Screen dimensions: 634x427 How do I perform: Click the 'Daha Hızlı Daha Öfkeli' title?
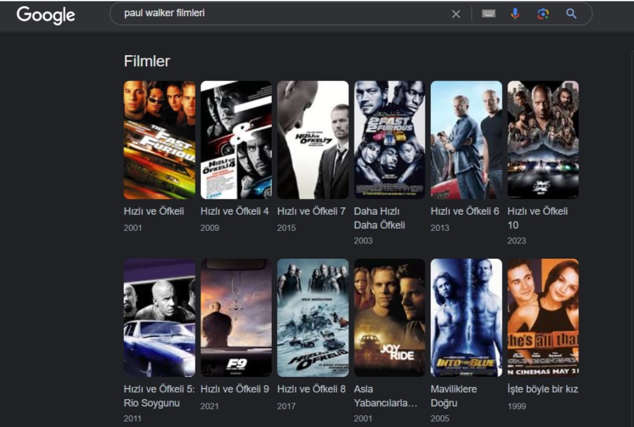coord(380,218)
